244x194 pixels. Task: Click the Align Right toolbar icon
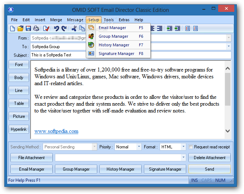[160, 28]
